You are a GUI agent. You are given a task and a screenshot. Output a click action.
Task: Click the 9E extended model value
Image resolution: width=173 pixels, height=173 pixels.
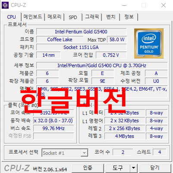(103, 81)
